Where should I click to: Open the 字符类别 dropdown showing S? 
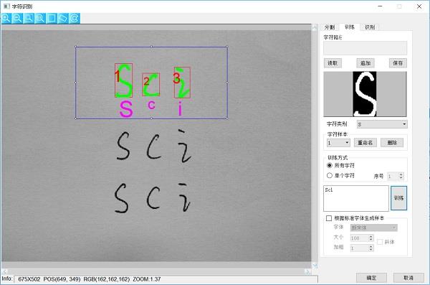click(382, 124)
